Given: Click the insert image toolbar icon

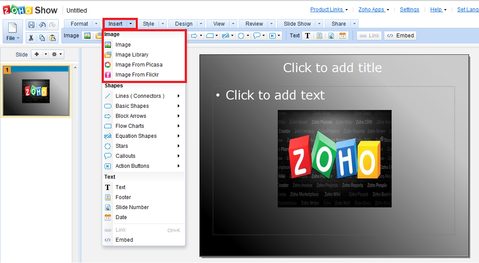Looking at the screenshot, I should (x=87, y=36).
